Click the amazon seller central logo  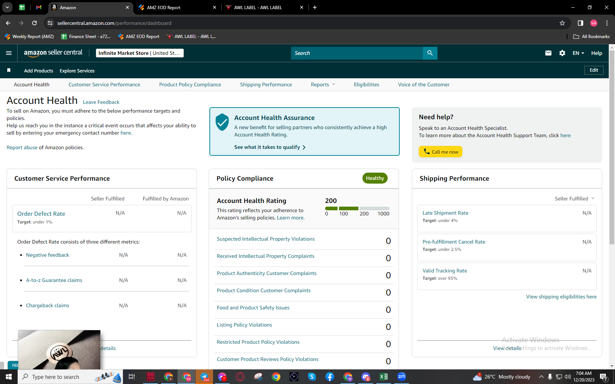pos(53,53)
